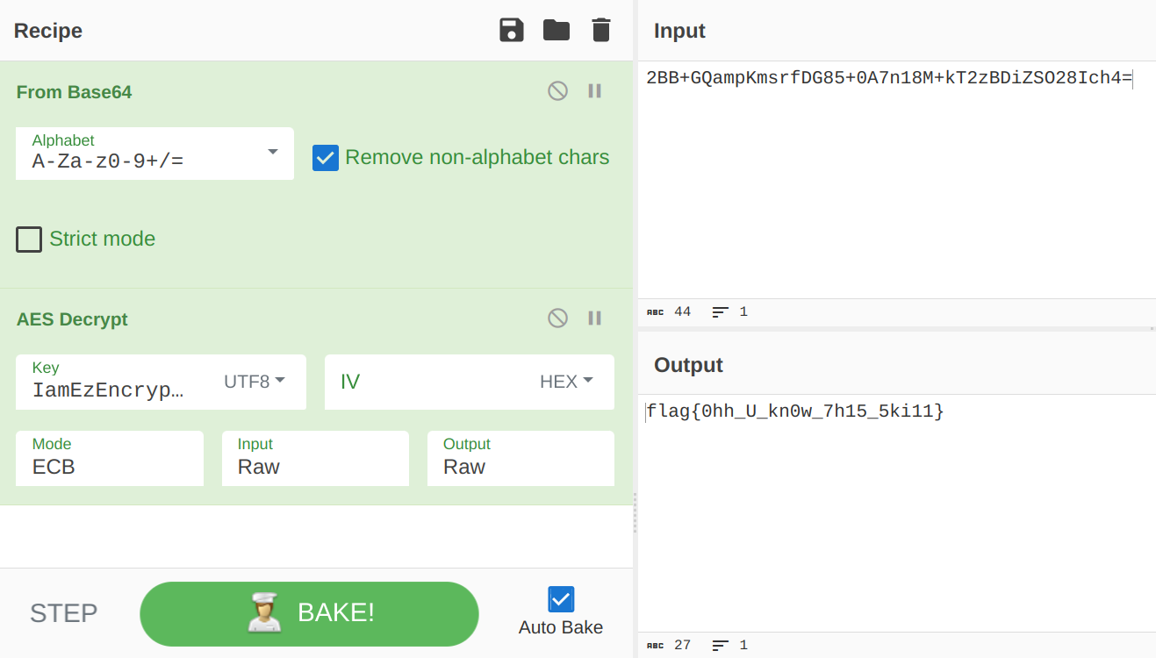Click the Save recipe floppy disk icon

[x=511, y=31]
